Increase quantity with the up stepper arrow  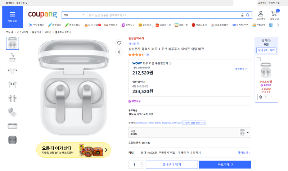pos(141,163)
